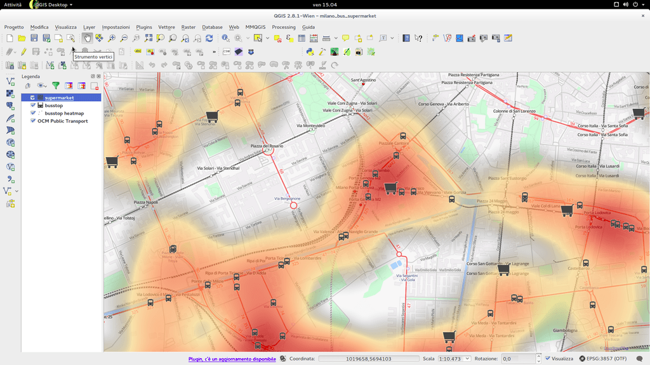Screen dimensions: 650x365
Task: Click the Rotazione value field
Action: tap(518, 359)
